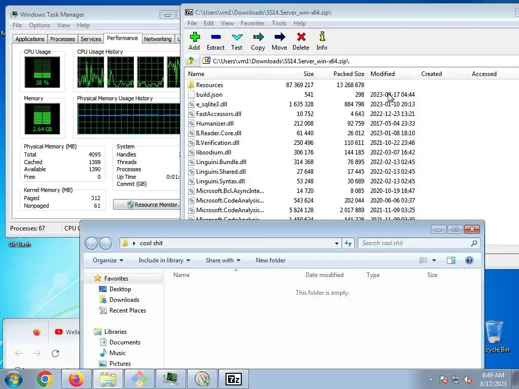This screenshot has height=389, width=519.
Task: Switch to the Applications tab
Action: pos(30,38)
